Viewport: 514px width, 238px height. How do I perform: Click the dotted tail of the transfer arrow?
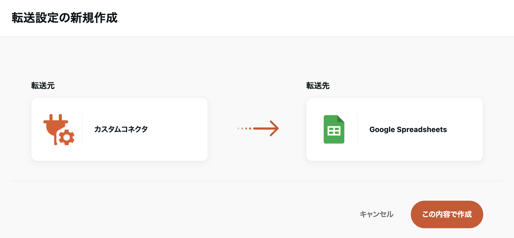pos(244,129)
